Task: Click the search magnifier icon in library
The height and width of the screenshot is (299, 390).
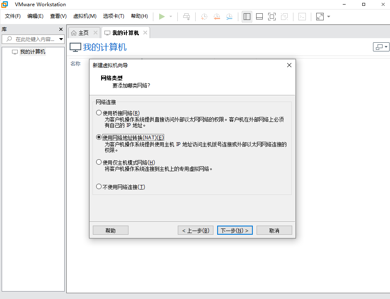Action: 9,39
